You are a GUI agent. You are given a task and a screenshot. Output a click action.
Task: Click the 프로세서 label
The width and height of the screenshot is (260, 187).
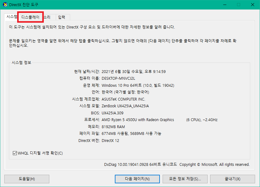click(92, 120)
